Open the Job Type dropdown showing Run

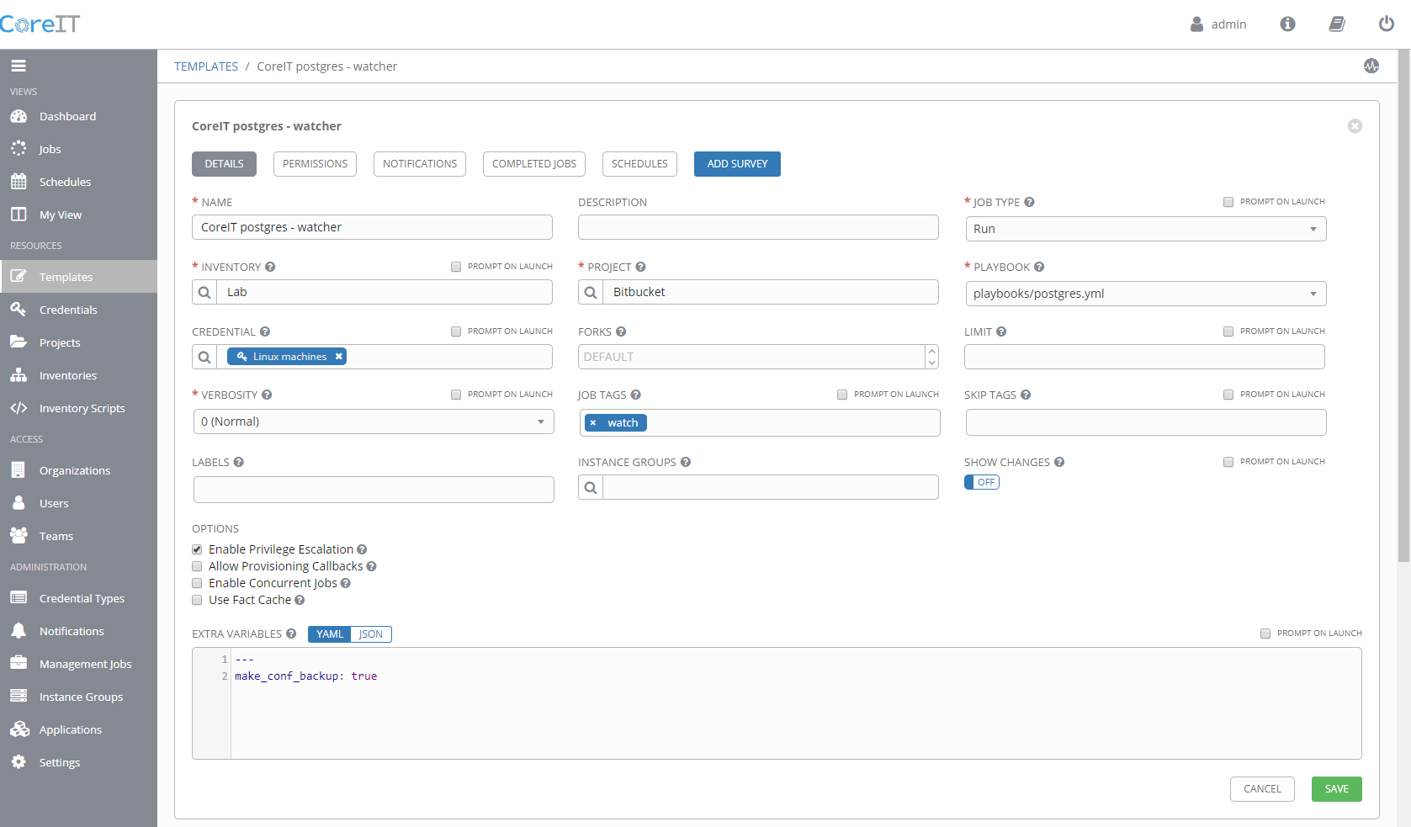click(x=1145, y=229)
